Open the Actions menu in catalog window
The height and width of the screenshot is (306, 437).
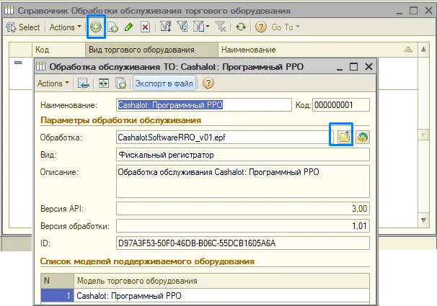click(x=65, y=27)
